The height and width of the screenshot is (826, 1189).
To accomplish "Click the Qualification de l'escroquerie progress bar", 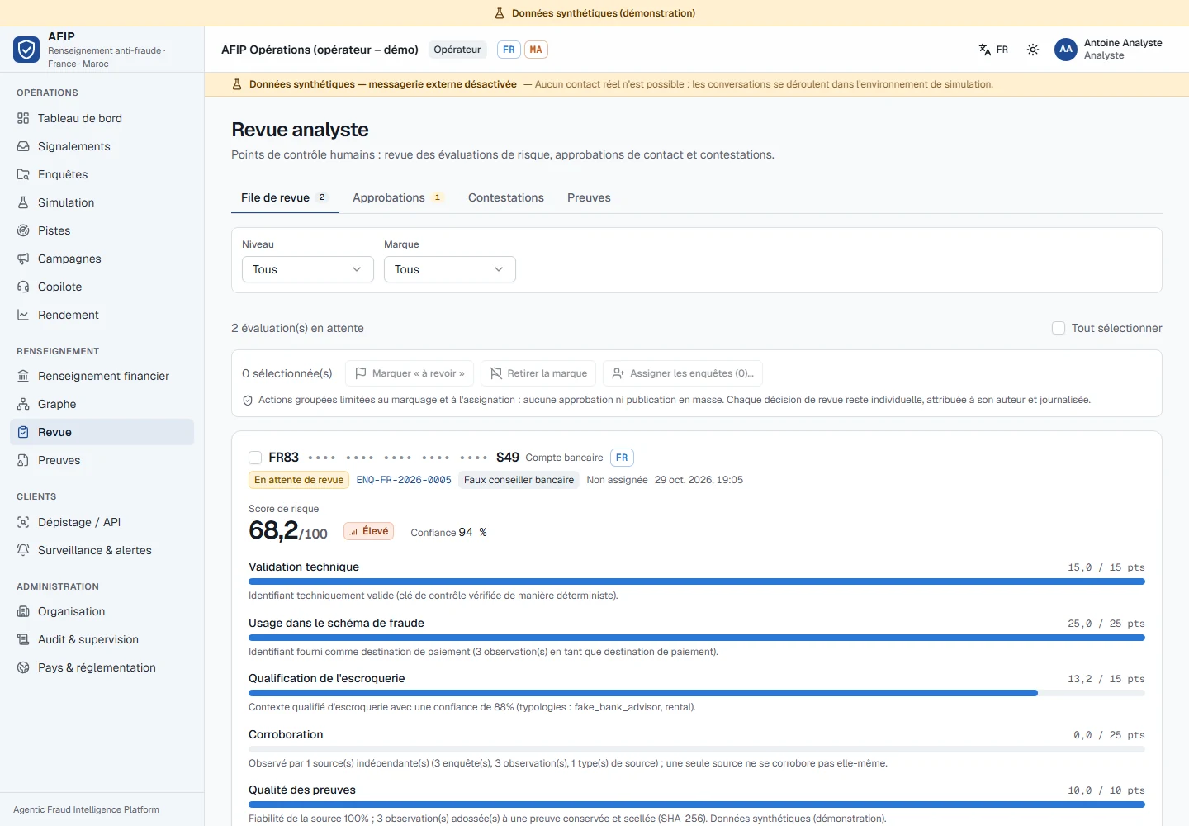I will (x=697, y=693).
